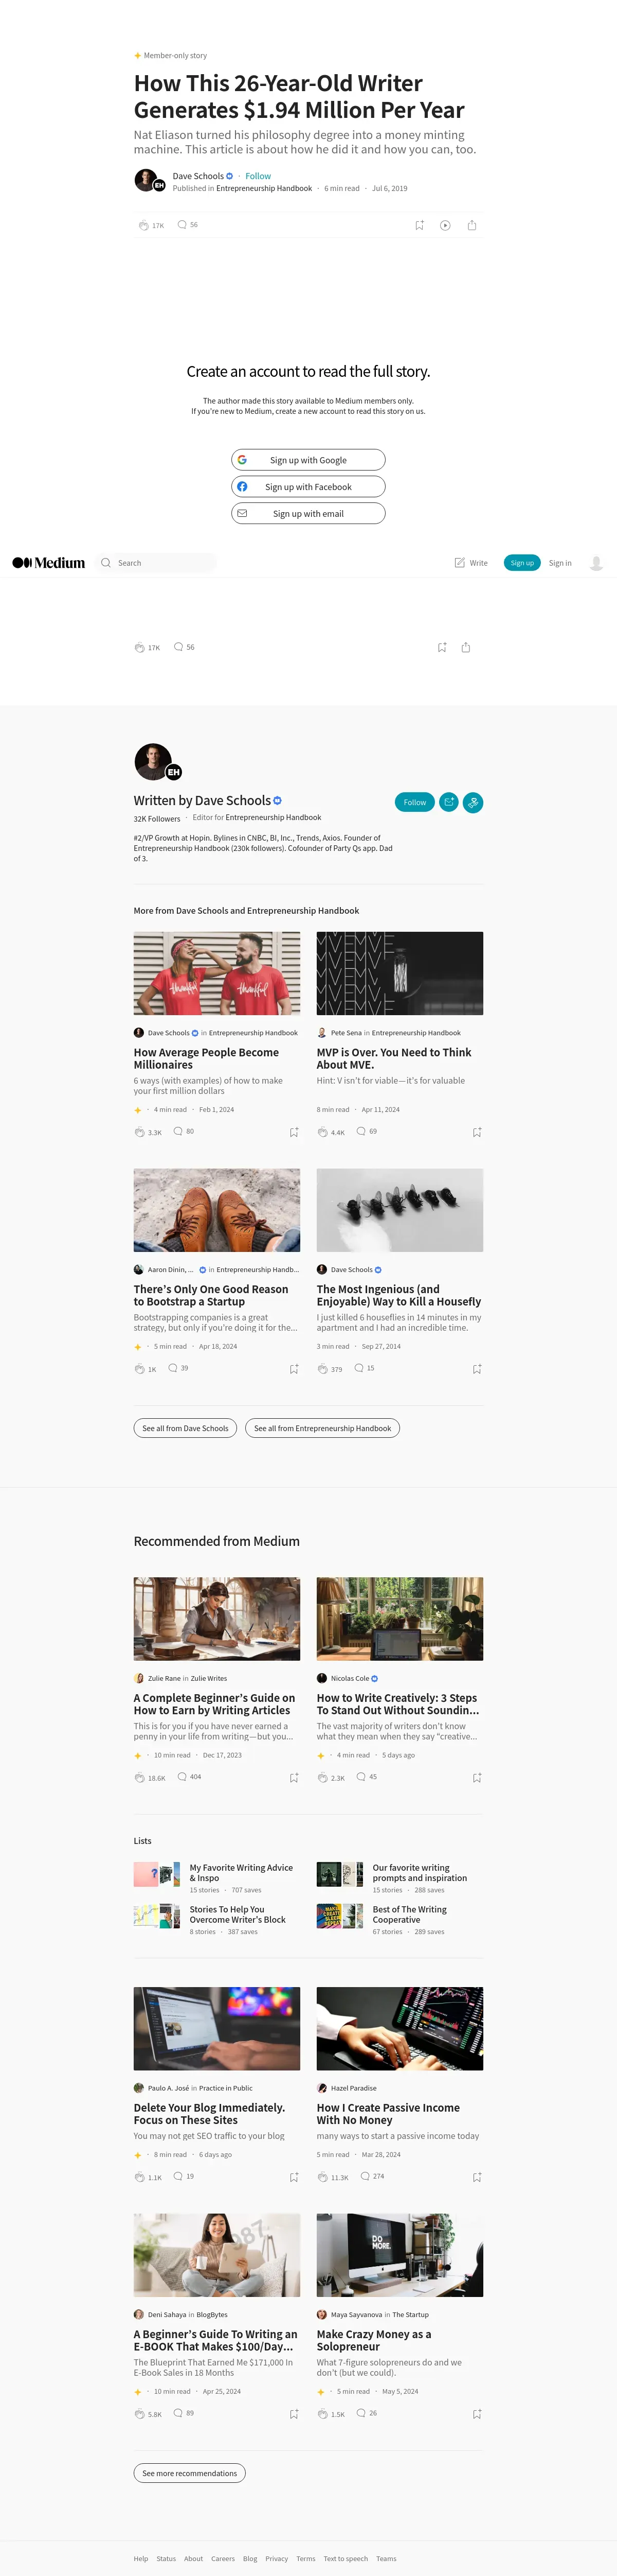Bookmark the story from the top action bar
617x2576 pixels.
[420, 225]
